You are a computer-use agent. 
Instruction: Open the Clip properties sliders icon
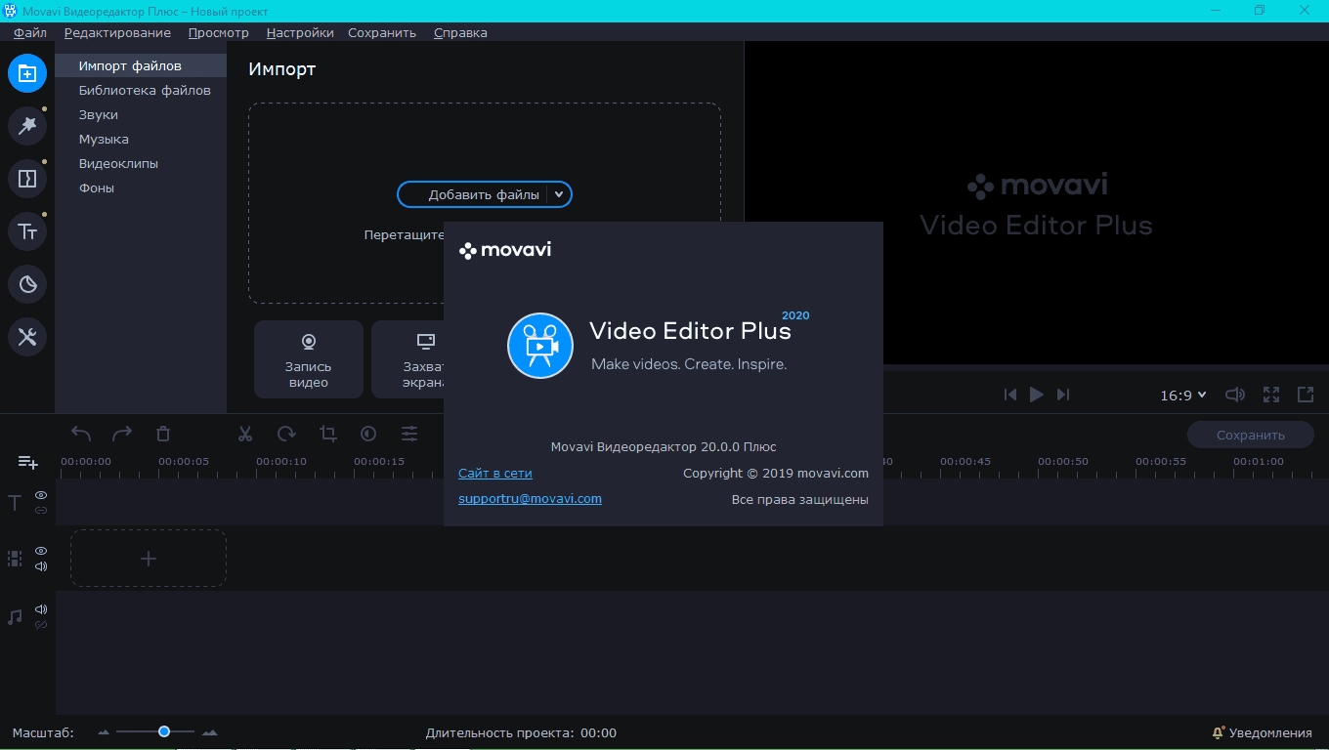409,434
